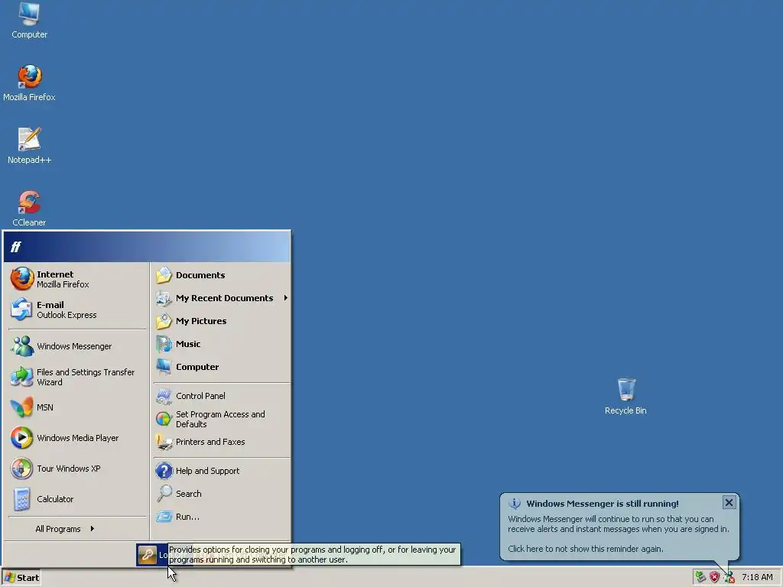
Task: Open the Run... dialog
Action: coord(221,517)
